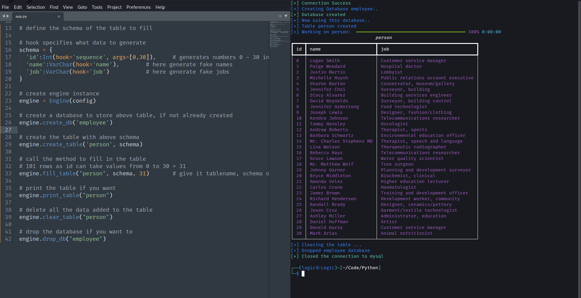
Task: Click 'Hospital doctor' in the job column
Action: click(401, 66)
